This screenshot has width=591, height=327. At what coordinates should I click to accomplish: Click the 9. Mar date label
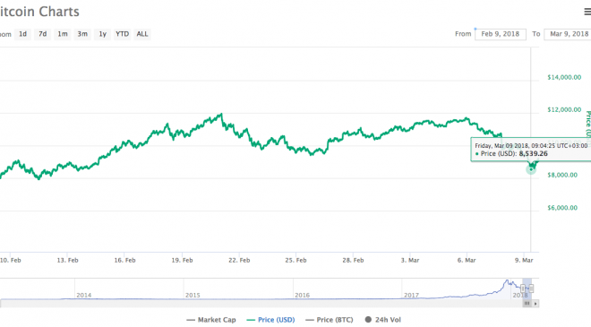[x=524, y=260]
